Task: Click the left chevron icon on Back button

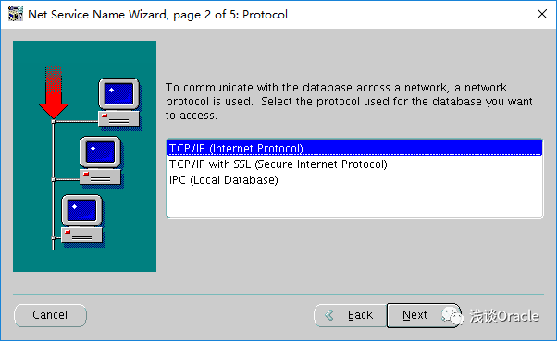Action: 329,315
